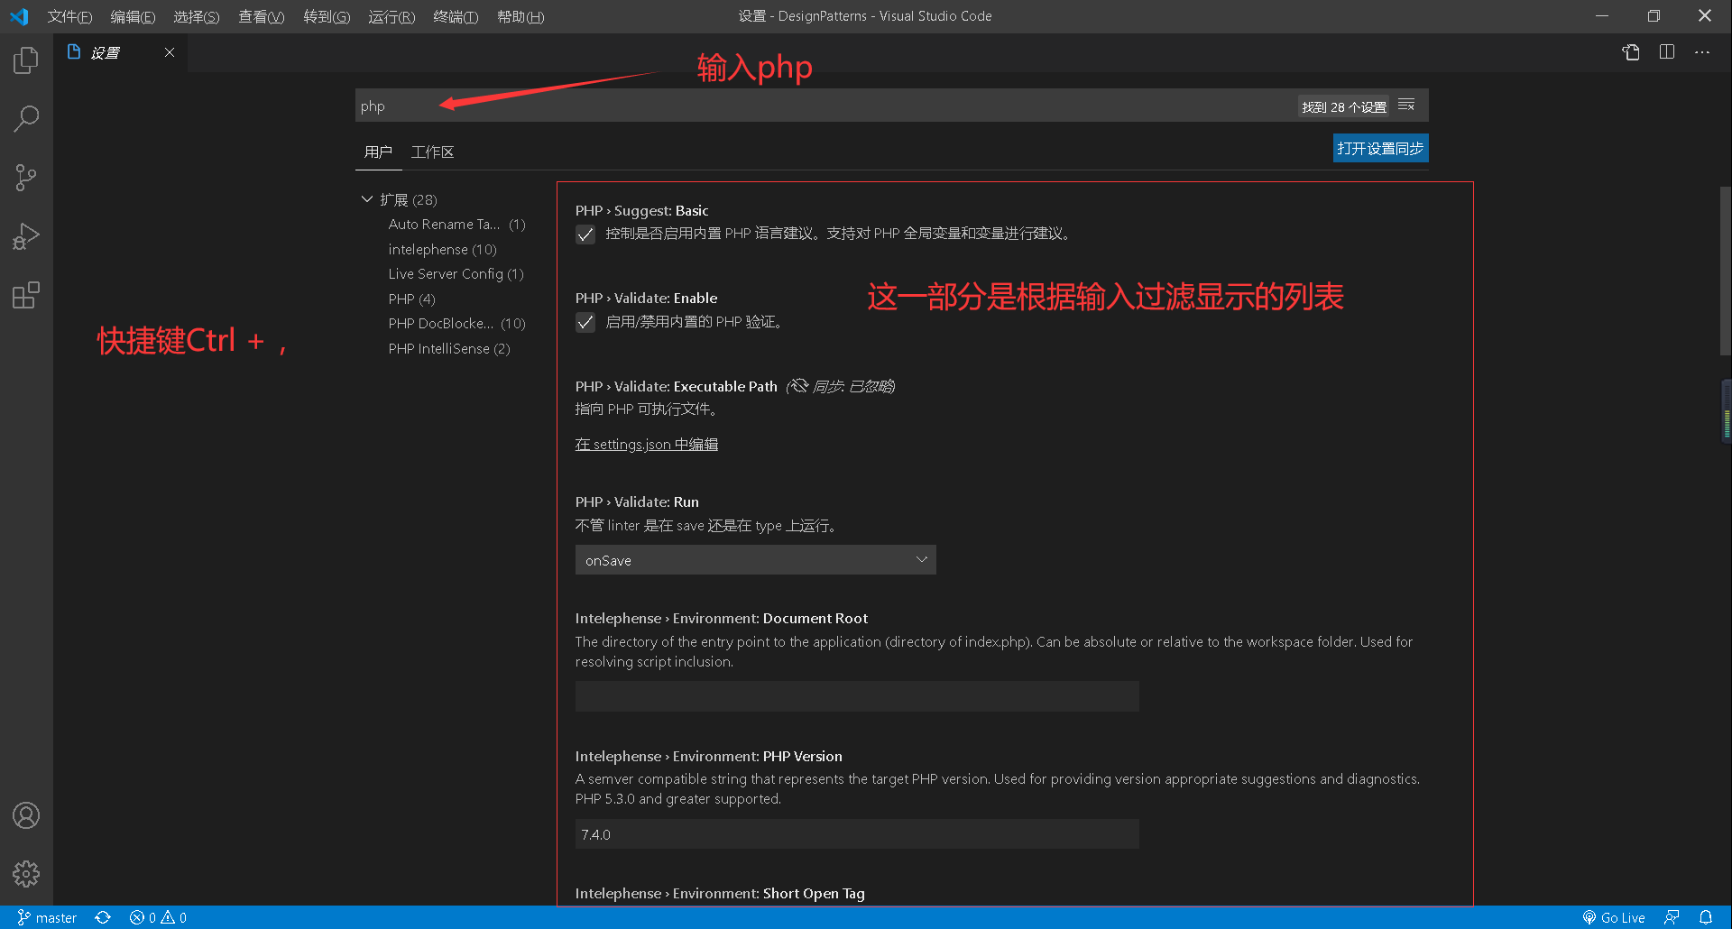Select PHP (4) in settings tree

tap(411, 299)
